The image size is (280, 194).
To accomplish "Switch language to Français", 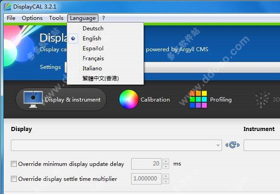I will (105, 58).
